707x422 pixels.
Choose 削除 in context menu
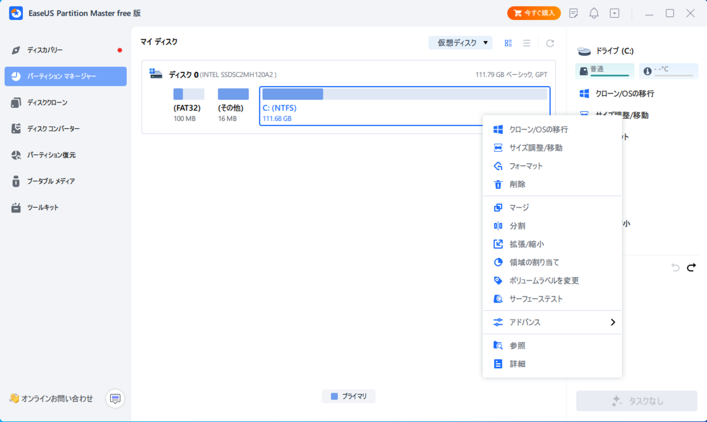point(552,184)
